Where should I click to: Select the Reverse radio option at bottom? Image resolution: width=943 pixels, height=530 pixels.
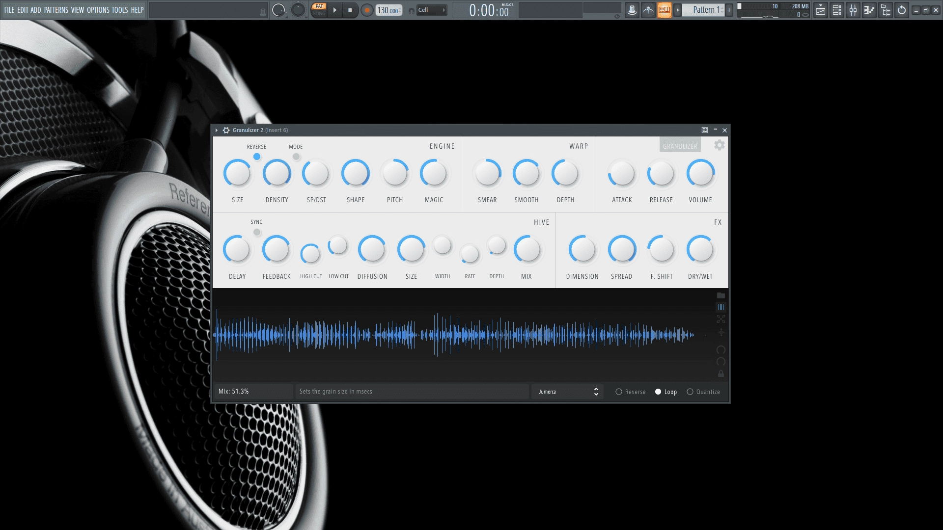coord(631,392)
